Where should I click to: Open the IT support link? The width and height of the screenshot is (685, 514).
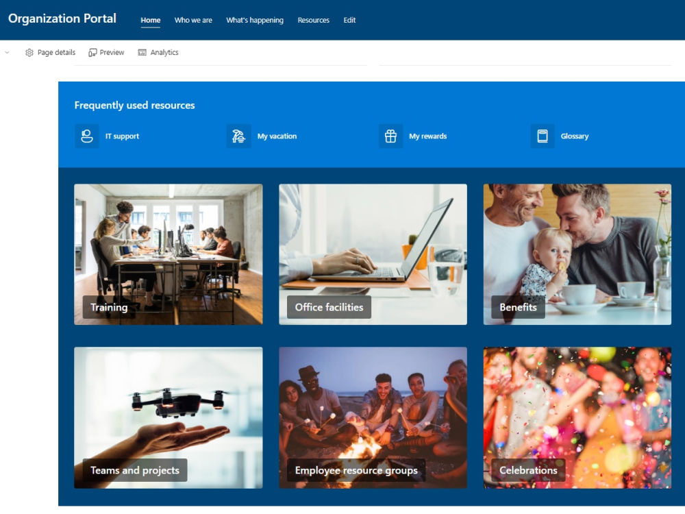(122, 136)
